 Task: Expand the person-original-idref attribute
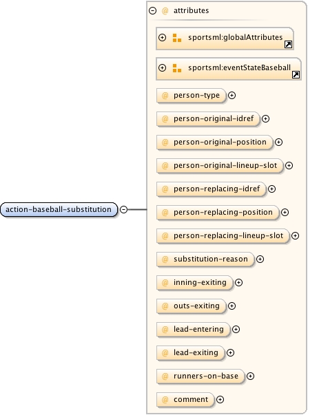click(x=265, y=119)
